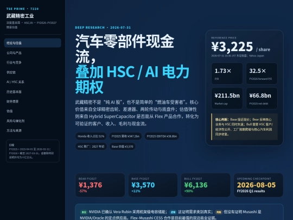Viewport: 293px width, 220px height.
Task: Click the Honda 收入占比 52% chip
Action: 91,136
